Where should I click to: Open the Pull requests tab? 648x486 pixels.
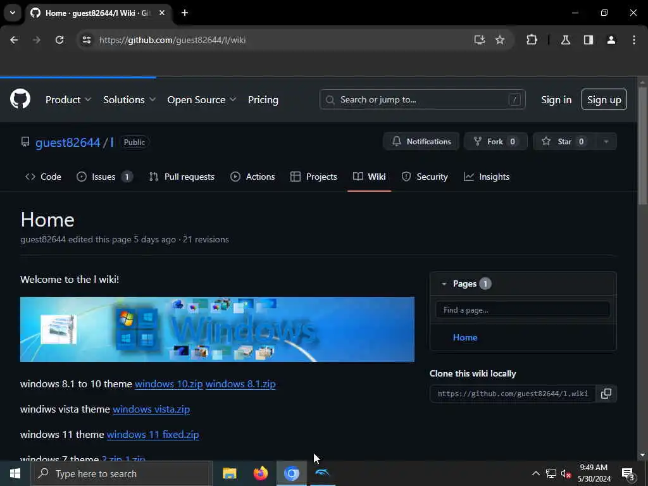pos(182,177)
